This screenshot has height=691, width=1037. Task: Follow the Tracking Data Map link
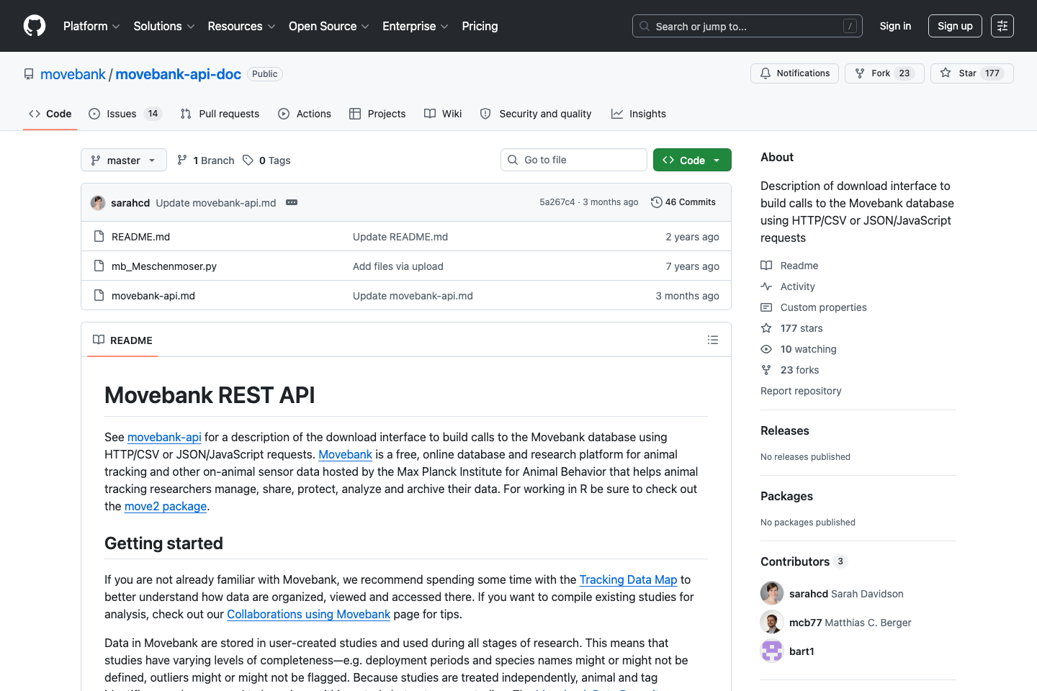[x=628, y=579]
